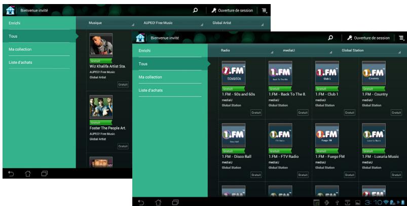407x206 pixels.
Task: Open search in the back Musique window
Action: point(195,10)
